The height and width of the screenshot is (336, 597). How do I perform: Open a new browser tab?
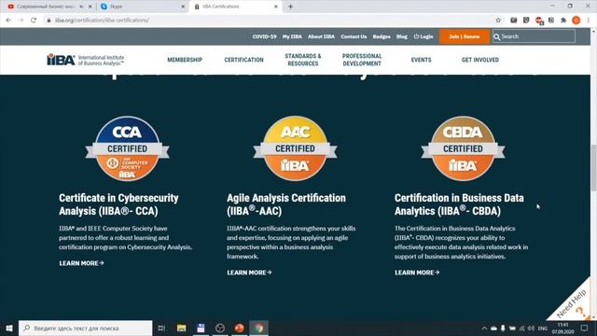[x=290, y=7]
